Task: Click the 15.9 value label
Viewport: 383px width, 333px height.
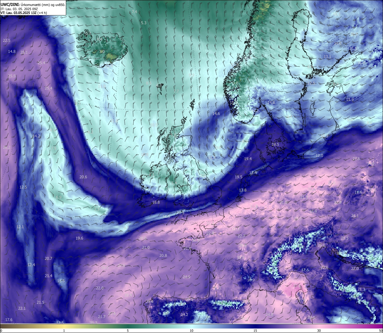Action: click(350, 100)
